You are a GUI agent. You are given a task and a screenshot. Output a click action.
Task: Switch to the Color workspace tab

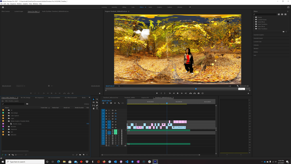pos(133,7)
